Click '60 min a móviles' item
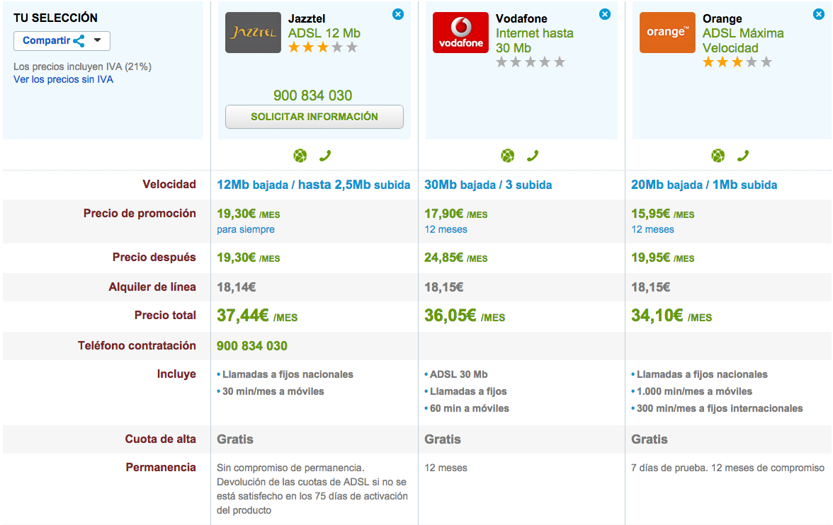833x525 pixels. tap(470, 408)
